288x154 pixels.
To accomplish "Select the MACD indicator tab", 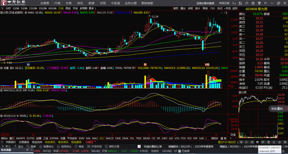I will click(x=110, y=138).
